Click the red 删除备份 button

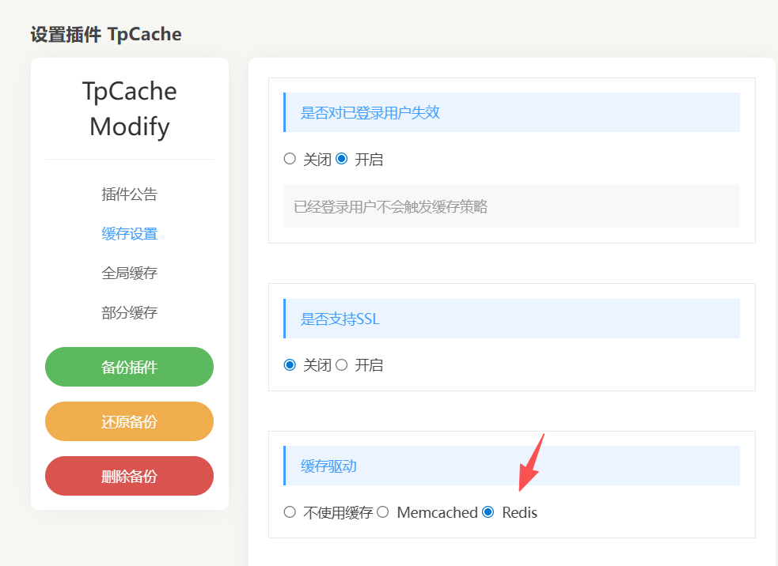click(x=130, y=476)
